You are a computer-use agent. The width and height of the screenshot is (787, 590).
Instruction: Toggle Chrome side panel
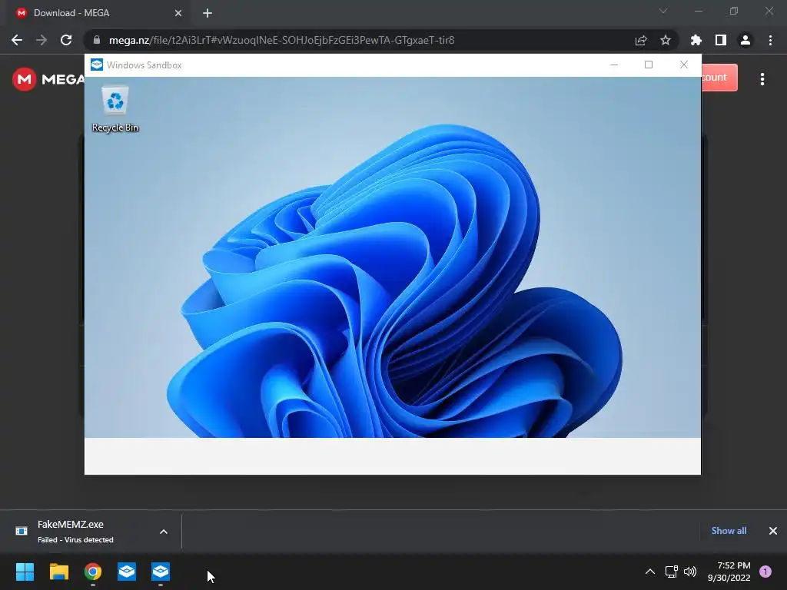(721, 40)
